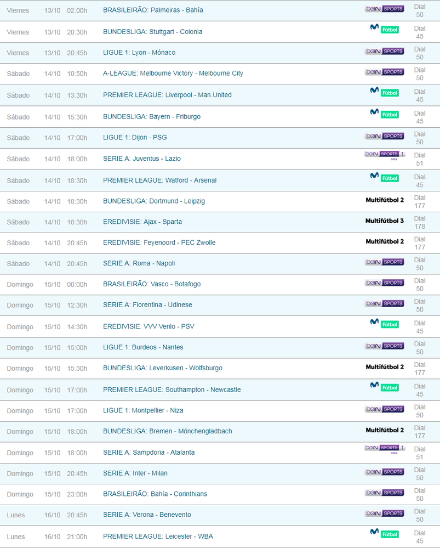The width and height of the screenshot is (440, 548).
Task: Open BUNDESLIGA: Stuttgart - Colonia match
Action: point(153,32)
